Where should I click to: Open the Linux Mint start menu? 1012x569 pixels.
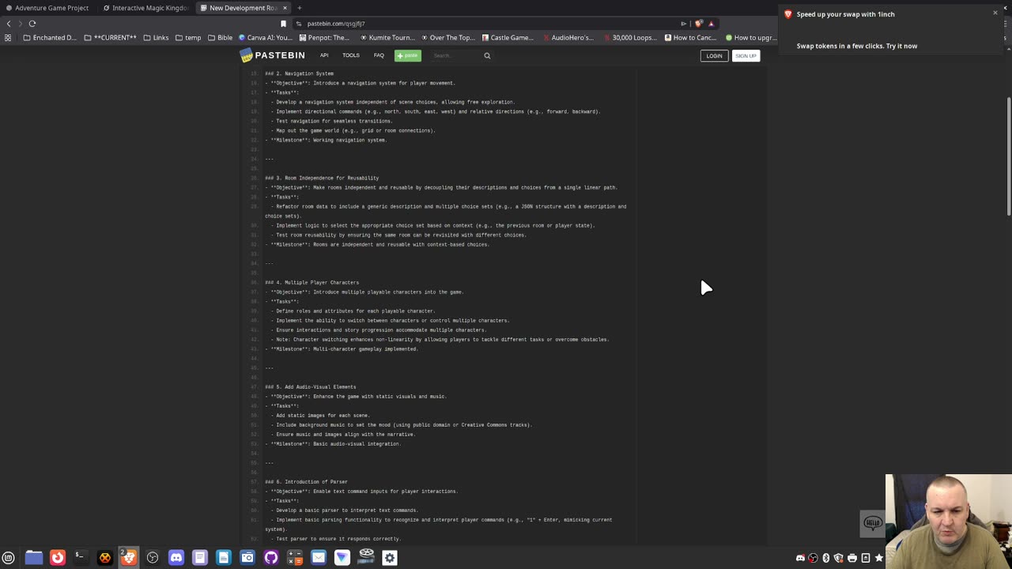9,558
